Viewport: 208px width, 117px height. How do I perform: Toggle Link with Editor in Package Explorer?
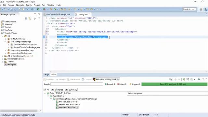click(x=30, y=19)
